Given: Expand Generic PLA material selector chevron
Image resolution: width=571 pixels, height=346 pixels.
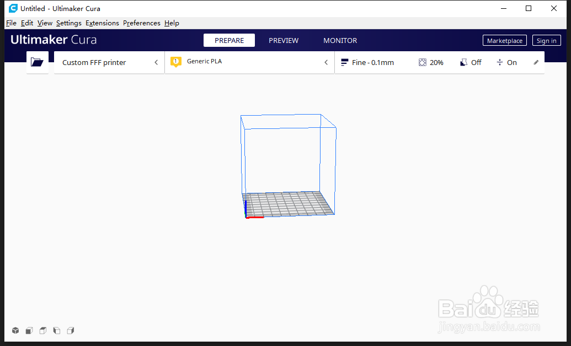Looking at the screenshot, I should (x=326, y=63).
